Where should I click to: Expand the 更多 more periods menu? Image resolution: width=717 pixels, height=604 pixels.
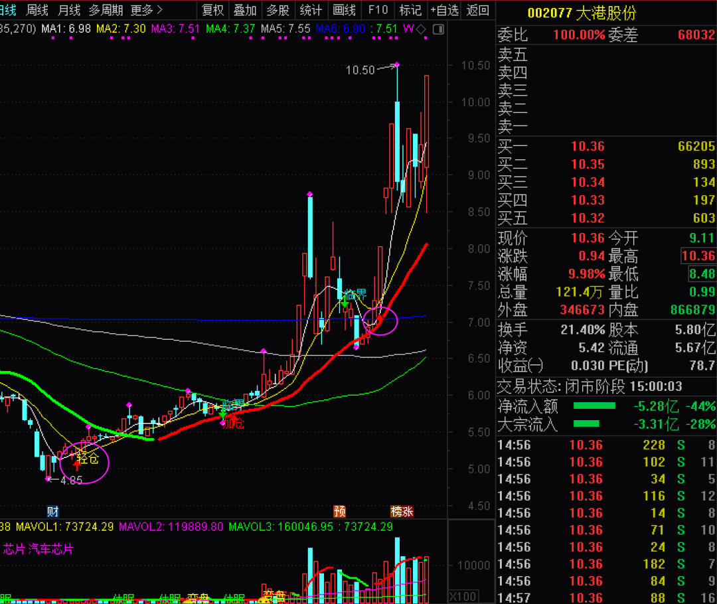tap(146, 10)
